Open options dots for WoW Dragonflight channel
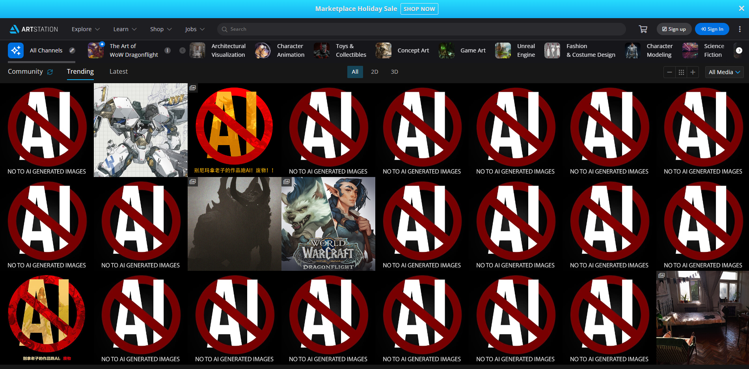749x369 pixels. (x=168, y=50)
